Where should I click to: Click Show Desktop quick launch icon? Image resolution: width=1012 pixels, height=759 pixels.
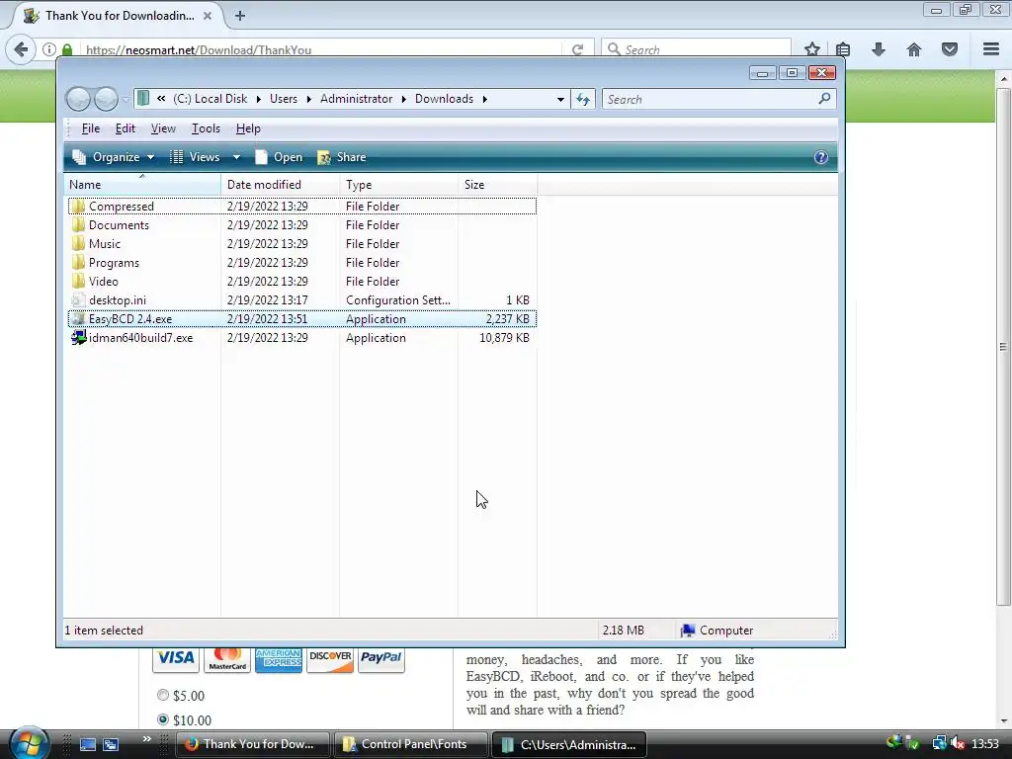point(88,744)
